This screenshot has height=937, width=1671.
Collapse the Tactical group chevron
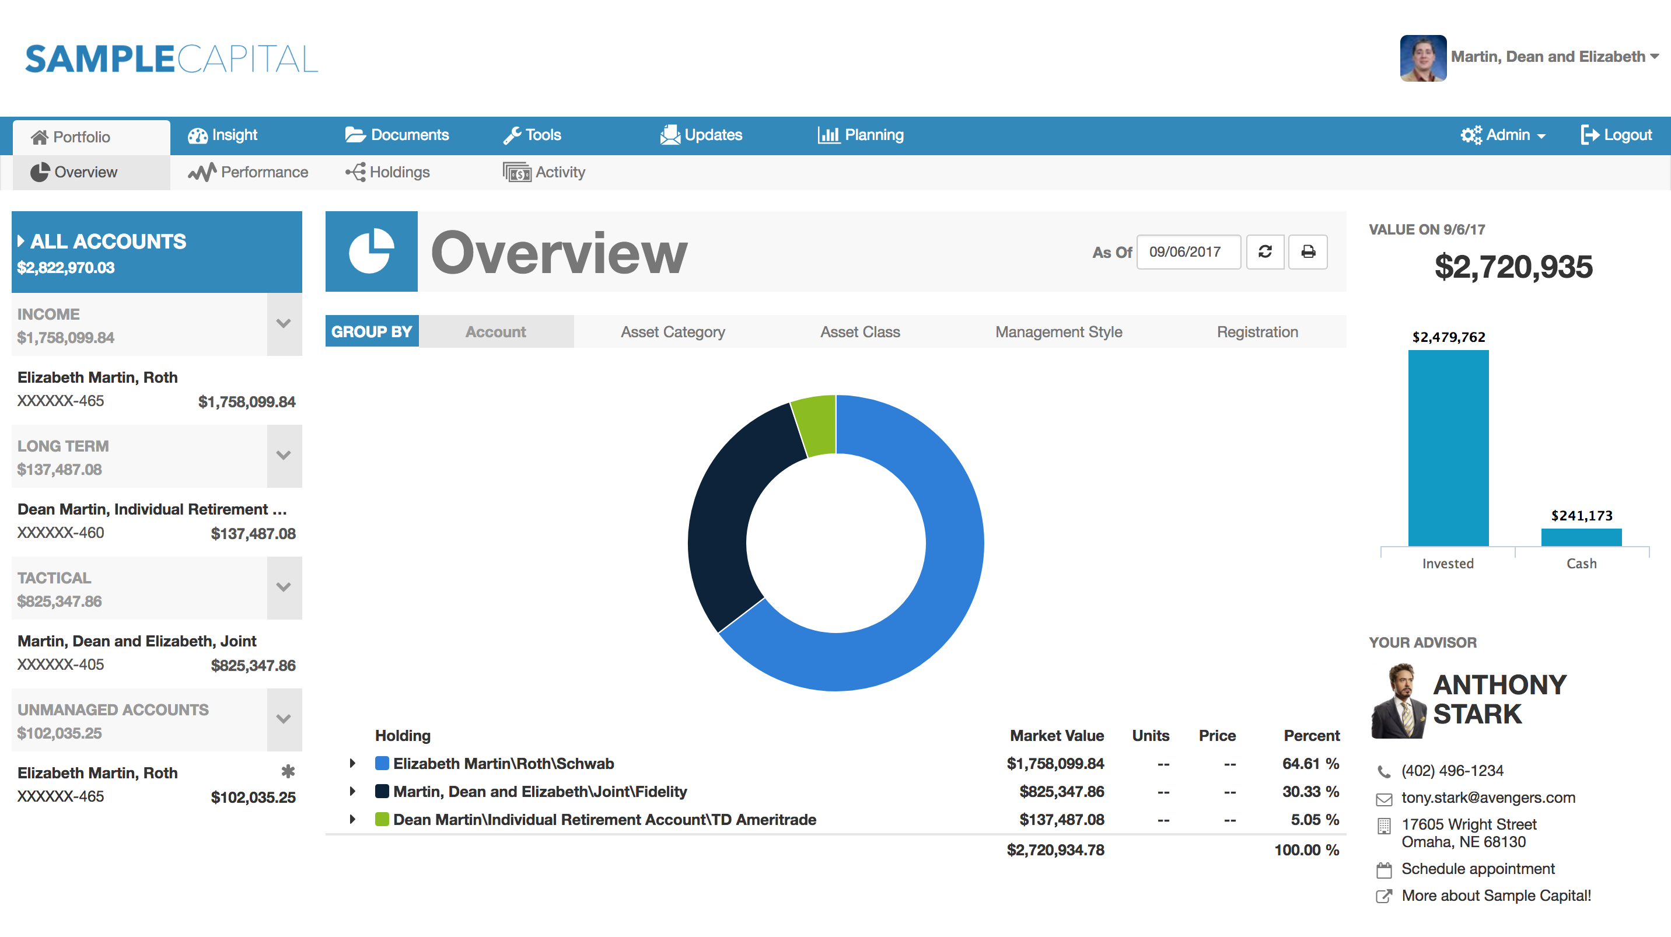[284, 587]
